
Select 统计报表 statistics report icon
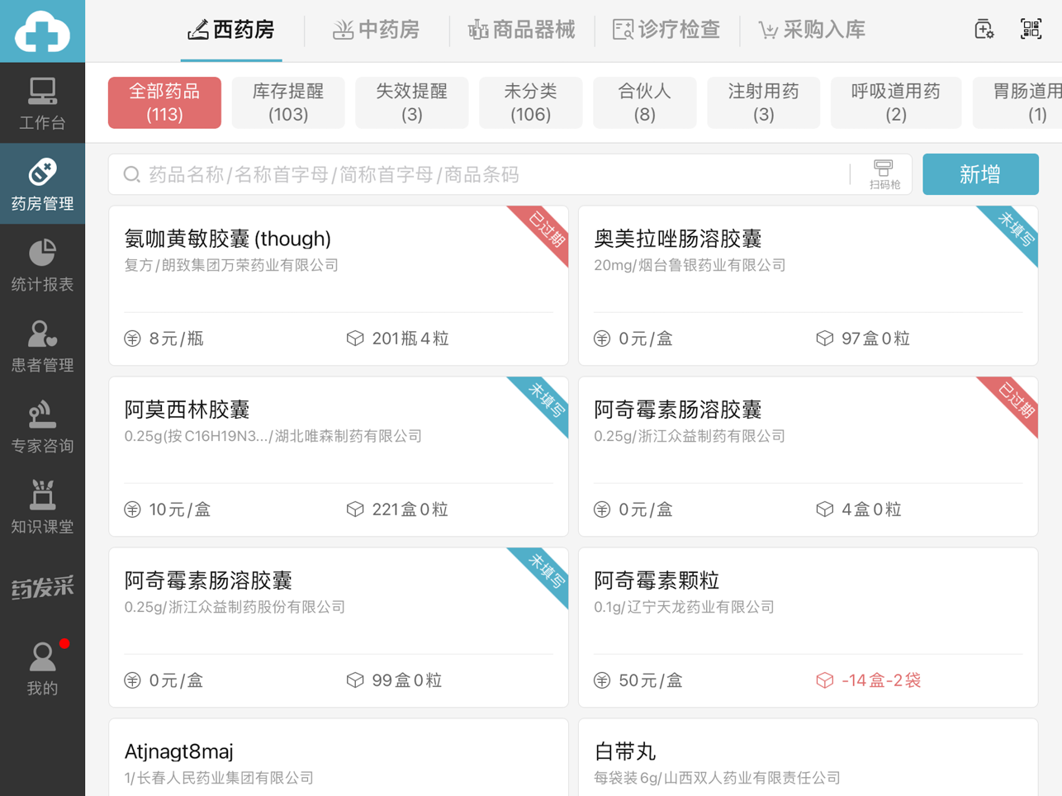(42, 265)
